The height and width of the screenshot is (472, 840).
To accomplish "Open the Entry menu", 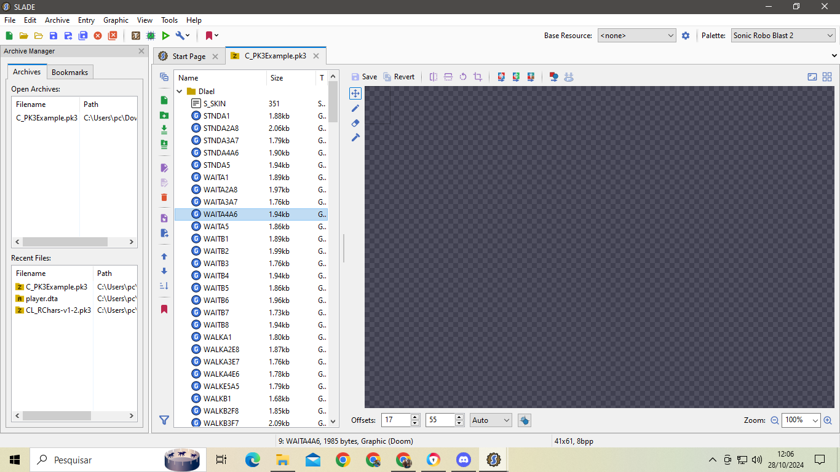I will 86,20.
